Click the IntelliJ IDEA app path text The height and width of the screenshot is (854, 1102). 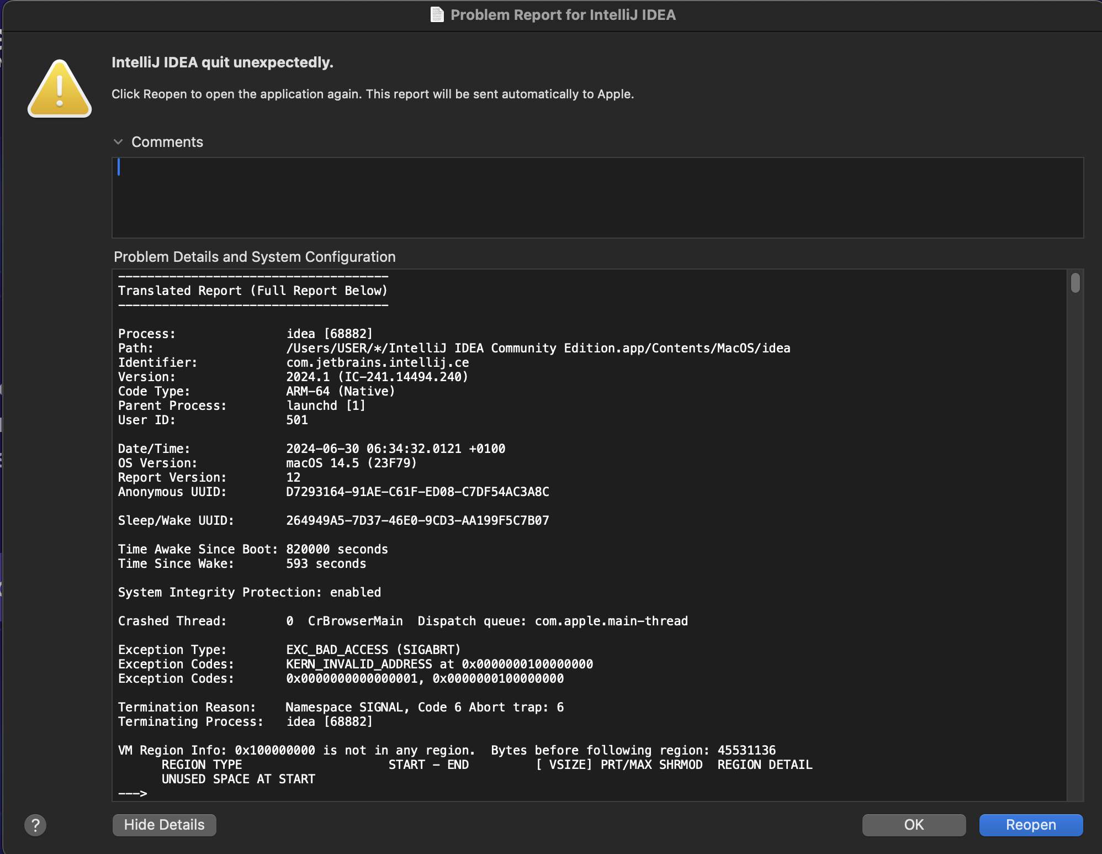pos(538,348)
